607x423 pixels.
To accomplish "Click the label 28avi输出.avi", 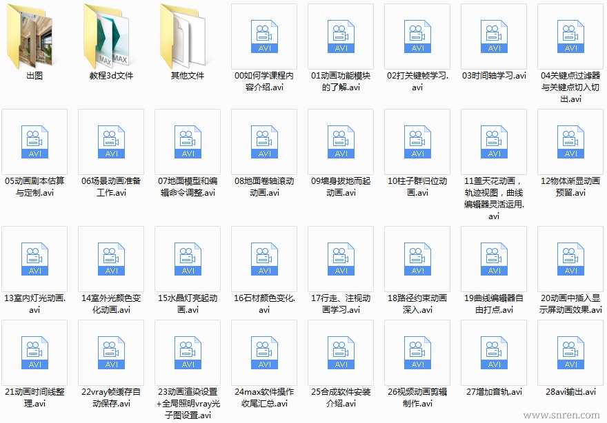I will coord(571,392).
